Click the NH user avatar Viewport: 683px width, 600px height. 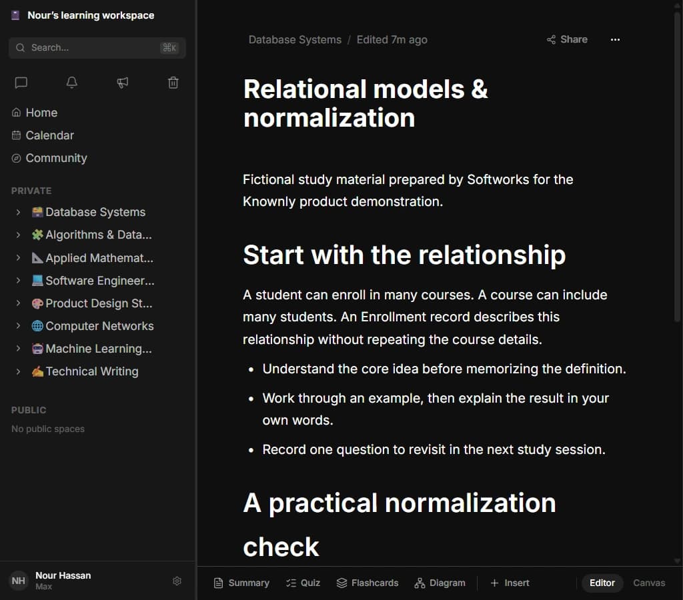(18, 581)
